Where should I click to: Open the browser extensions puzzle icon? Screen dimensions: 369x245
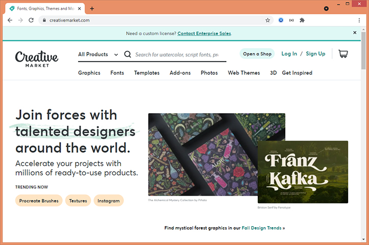click(x=302, y=20)
